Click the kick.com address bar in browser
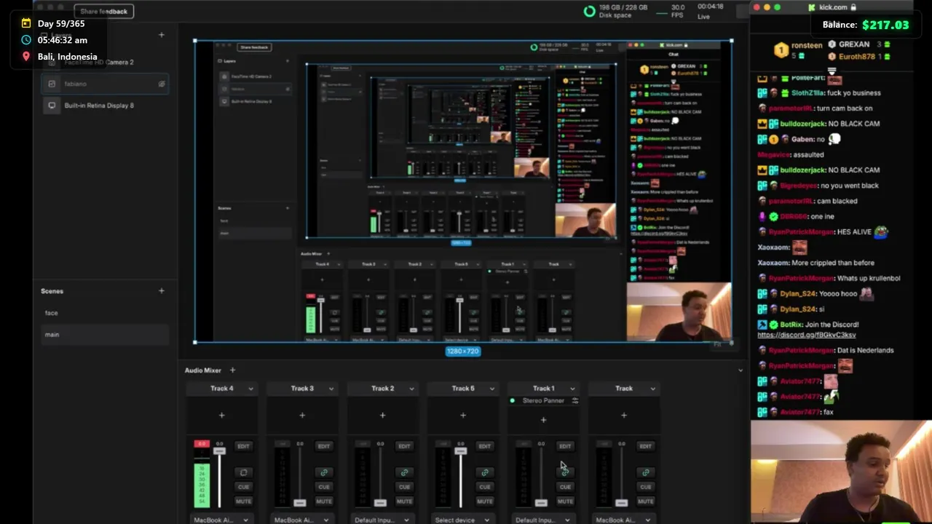 click(x=832, y=7)
